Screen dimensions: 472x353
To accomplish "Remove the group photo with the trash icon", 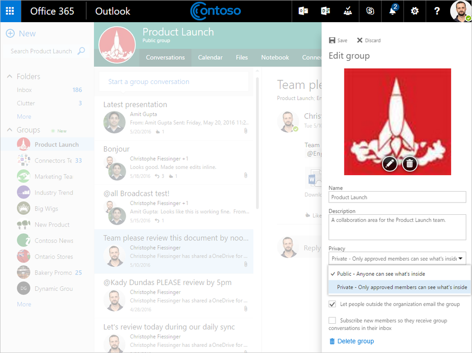I will click(x=410, y=164).
